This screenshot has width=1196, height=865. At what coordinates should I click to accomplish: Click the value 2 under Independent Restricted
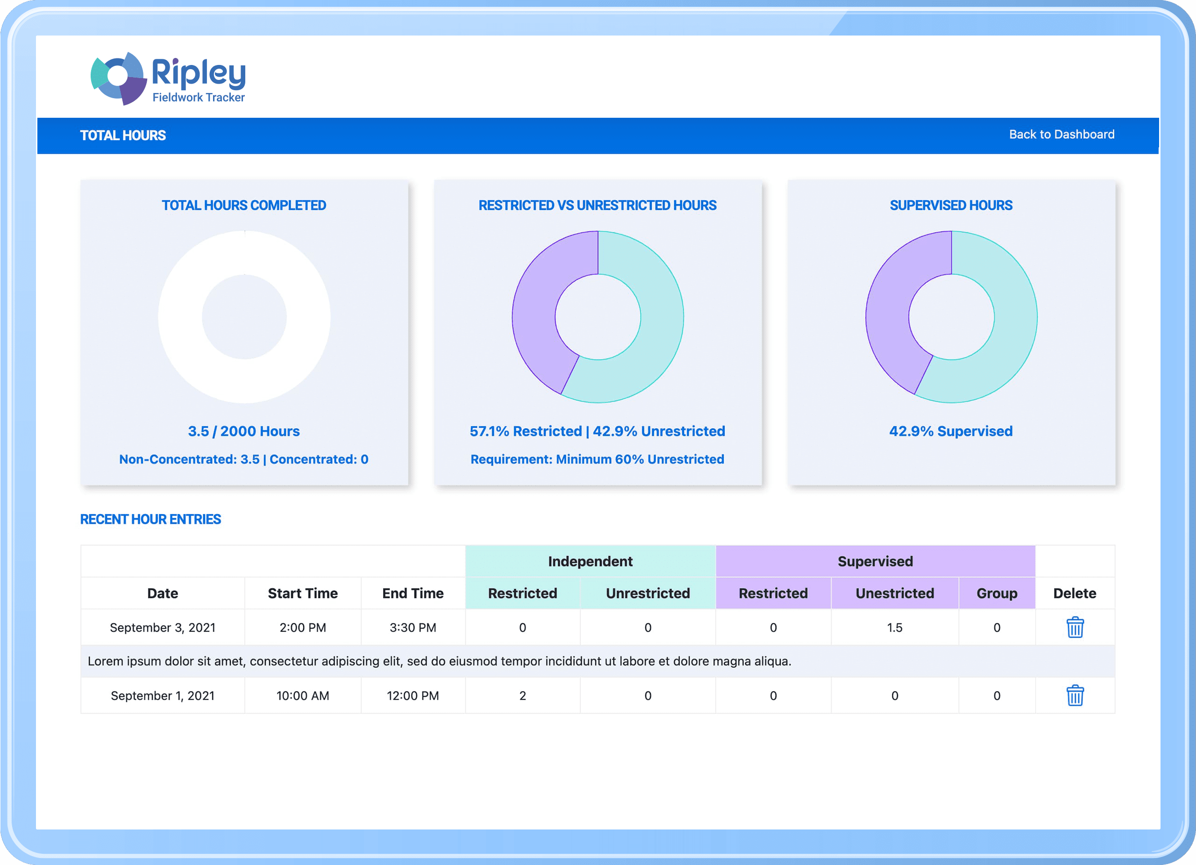coord(523,695)
